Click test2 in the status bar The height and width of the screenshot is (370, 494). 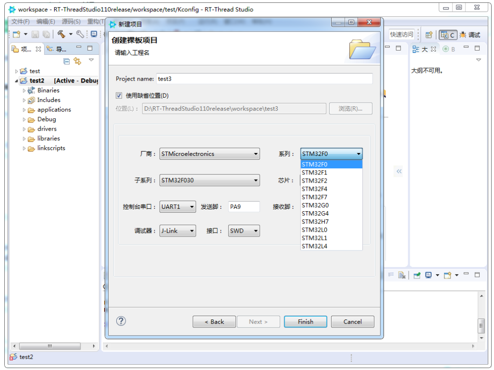pyautogui.click(x=26, y=357)
